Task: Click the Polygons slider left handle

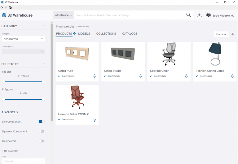Action: click(x=4, y=99)
